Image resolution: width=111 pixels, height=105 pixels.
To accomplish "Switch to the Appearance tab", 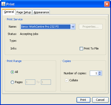I will (x=41, y=12).
